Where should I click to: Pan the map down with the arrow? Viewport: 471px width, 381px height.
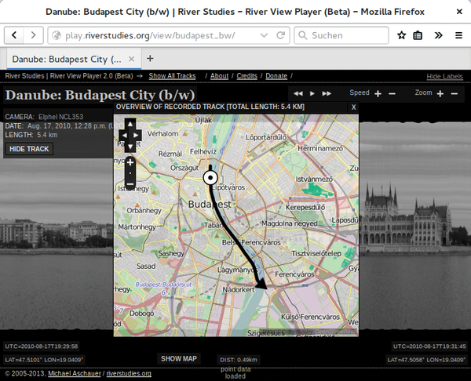click(130, 147)
